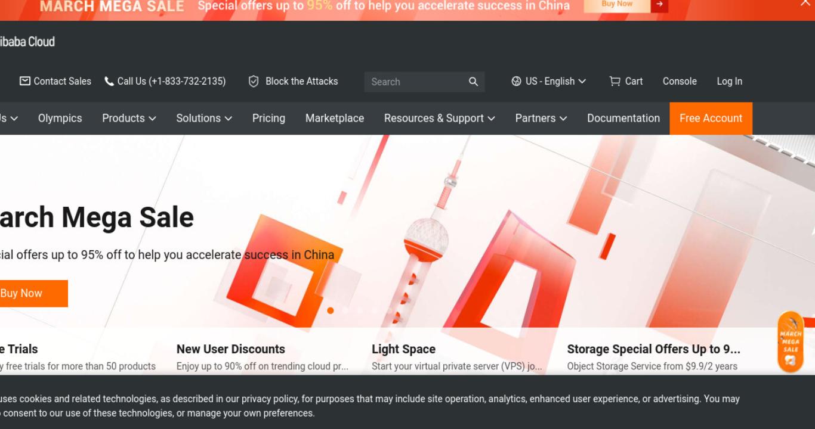Click the Alibaba Cloud logo
The height and width of the screenshot is (429, 815).
point(27,42)
